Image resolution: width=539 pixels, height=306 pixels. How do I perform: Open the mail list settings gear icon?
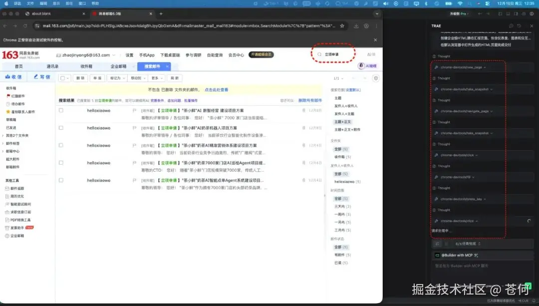coord(376,78)
